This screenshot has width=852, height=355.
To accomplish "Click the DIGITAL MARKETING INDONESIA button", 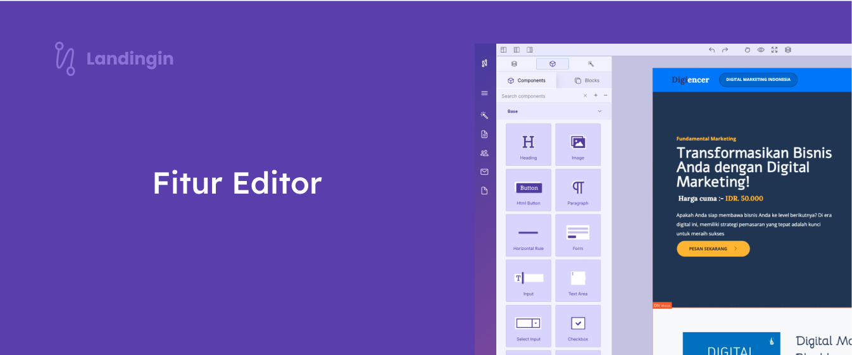I will pyautogui.click(x=758, y=80).
